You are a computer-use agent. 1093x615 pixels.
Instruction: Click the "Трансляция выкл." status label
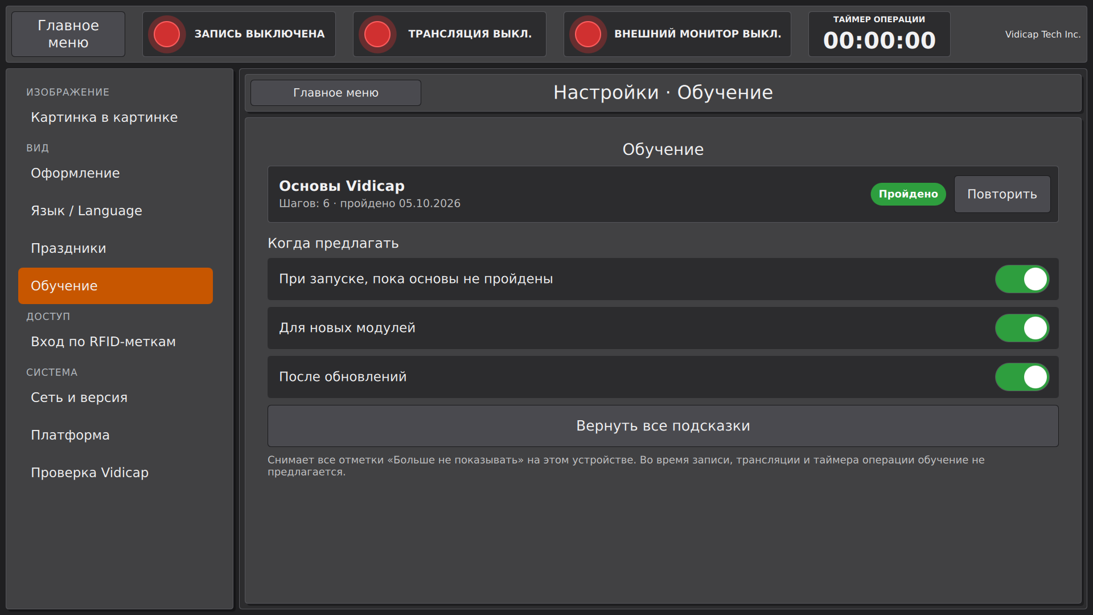coord(470,34)
